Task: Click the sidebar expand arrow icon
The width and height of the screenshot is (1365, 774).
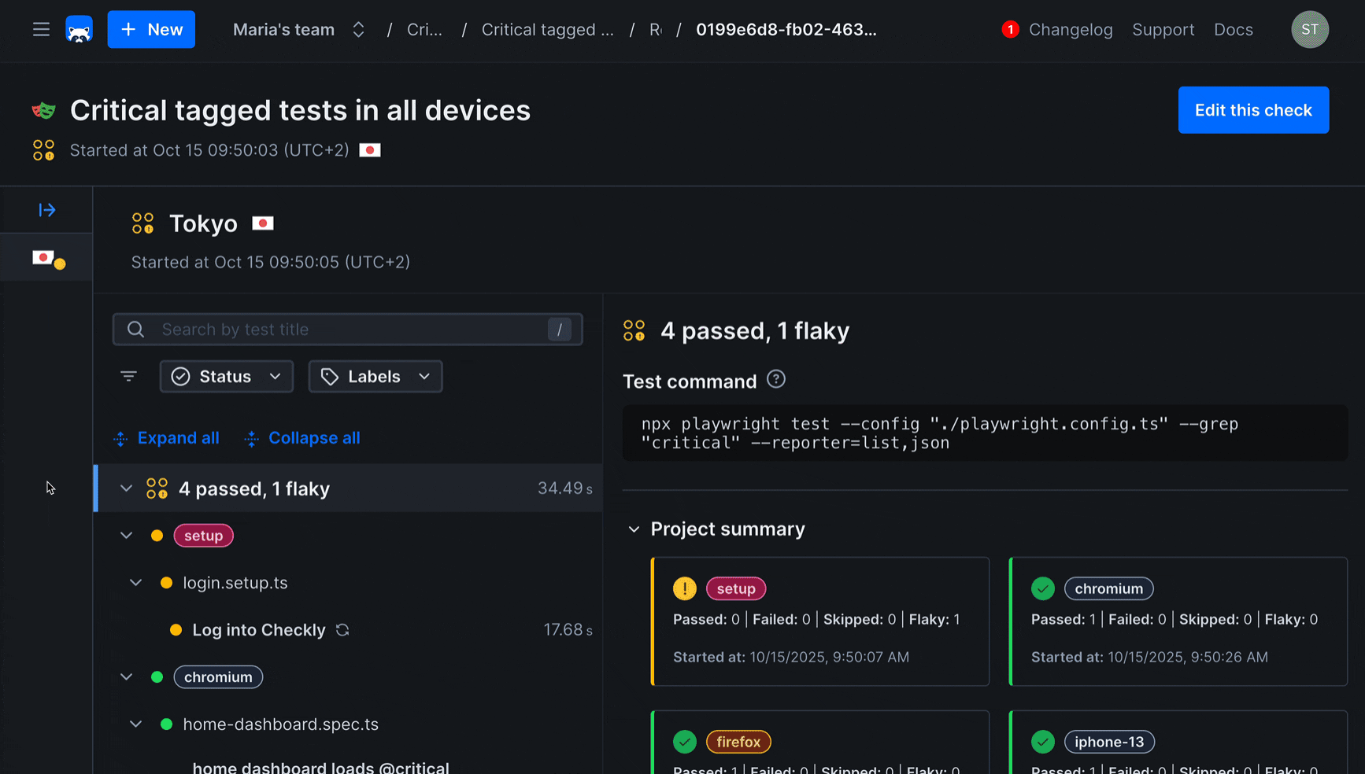Action: (x=47, y=209)
